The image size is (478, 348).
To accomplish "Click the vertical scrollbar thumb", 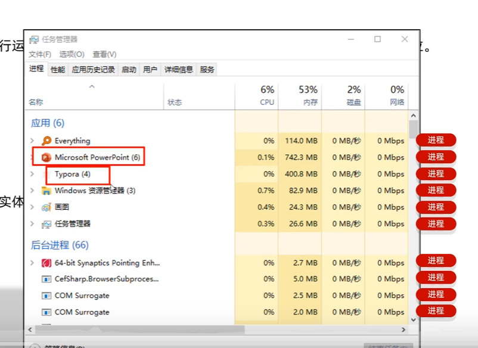I will [x=414, y=129].
